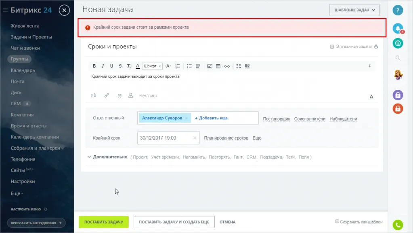This screenshot has width=413, height=233.
Task: Click the 'Поставить задачу' button
Action: 103,222
